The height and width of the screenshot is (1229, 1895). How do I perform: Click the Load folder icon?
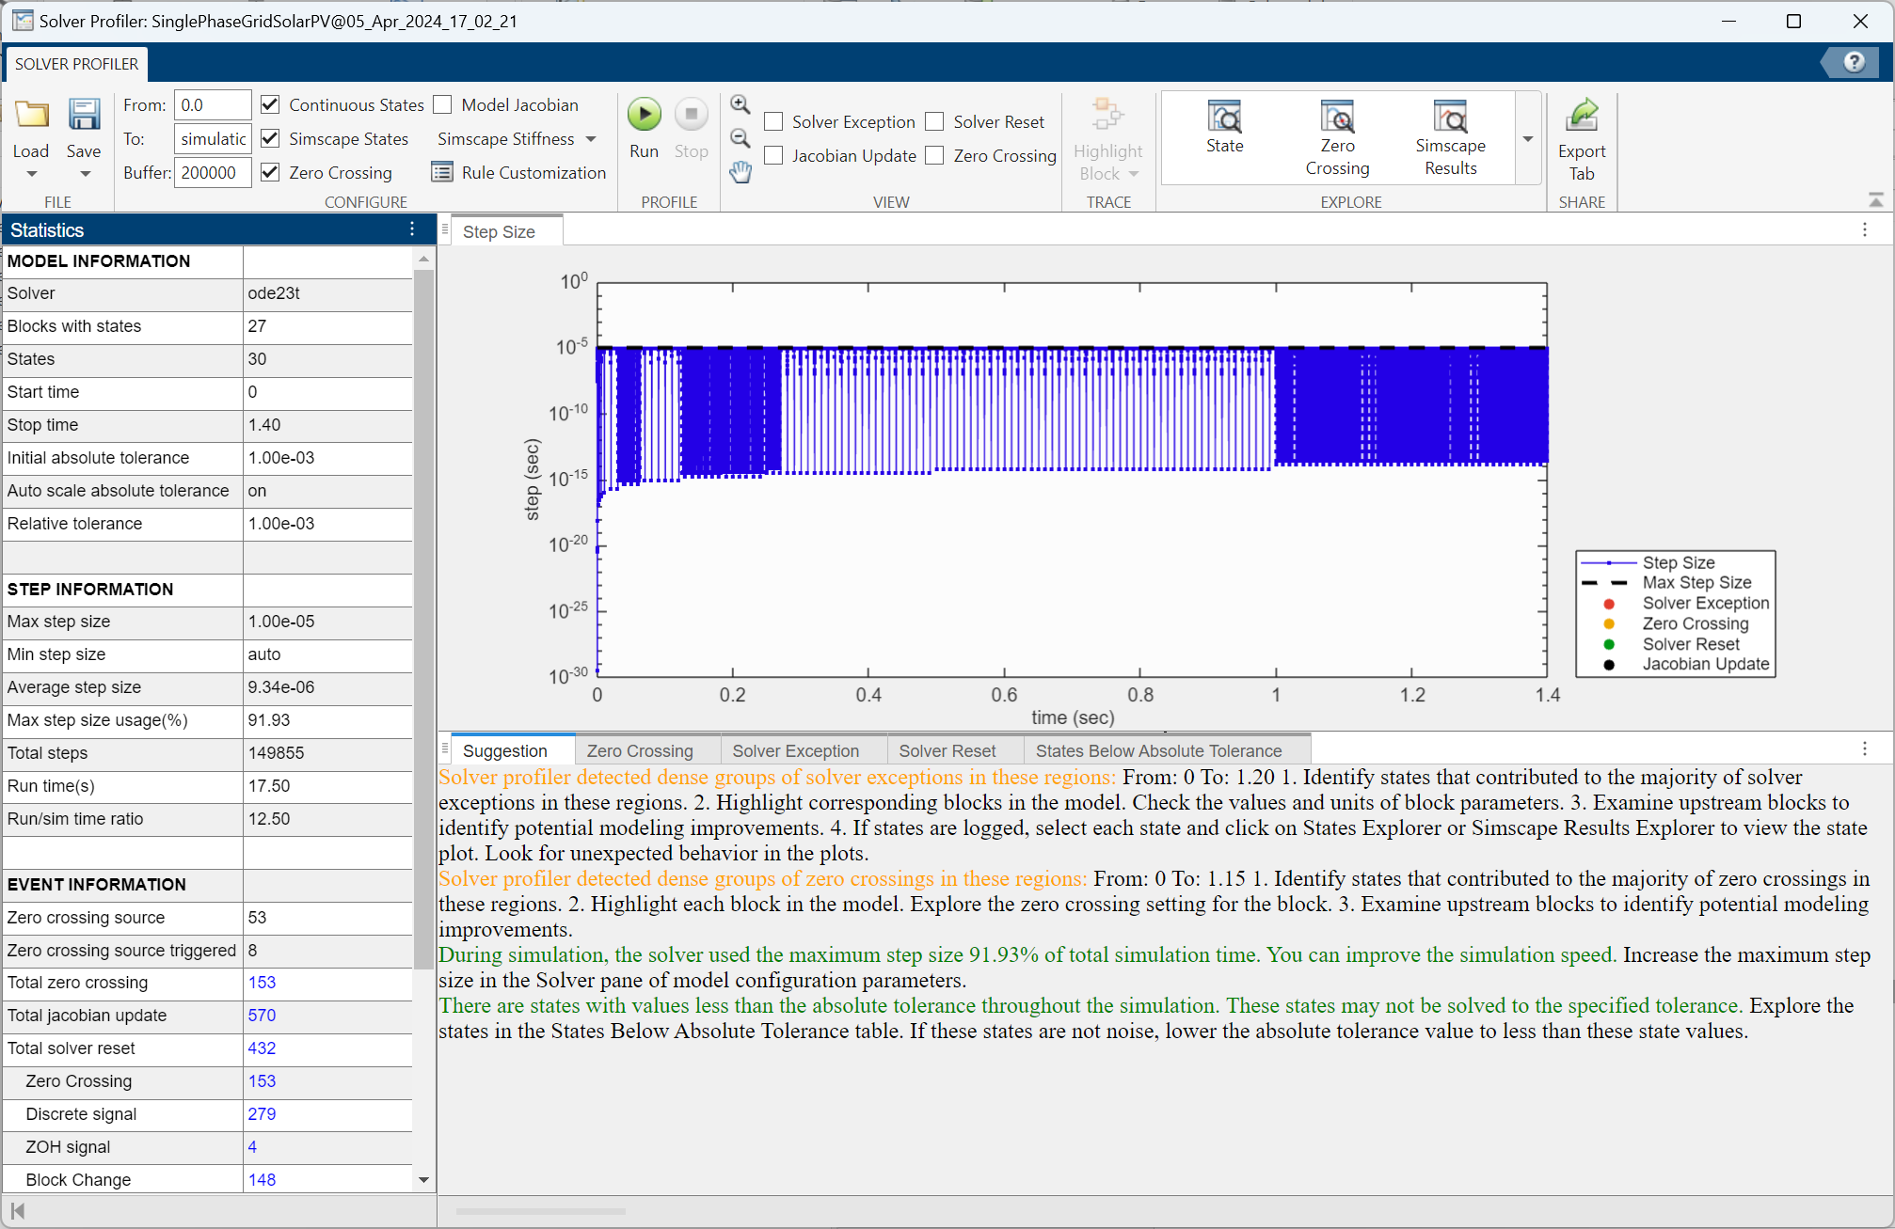tap(31, 115)
